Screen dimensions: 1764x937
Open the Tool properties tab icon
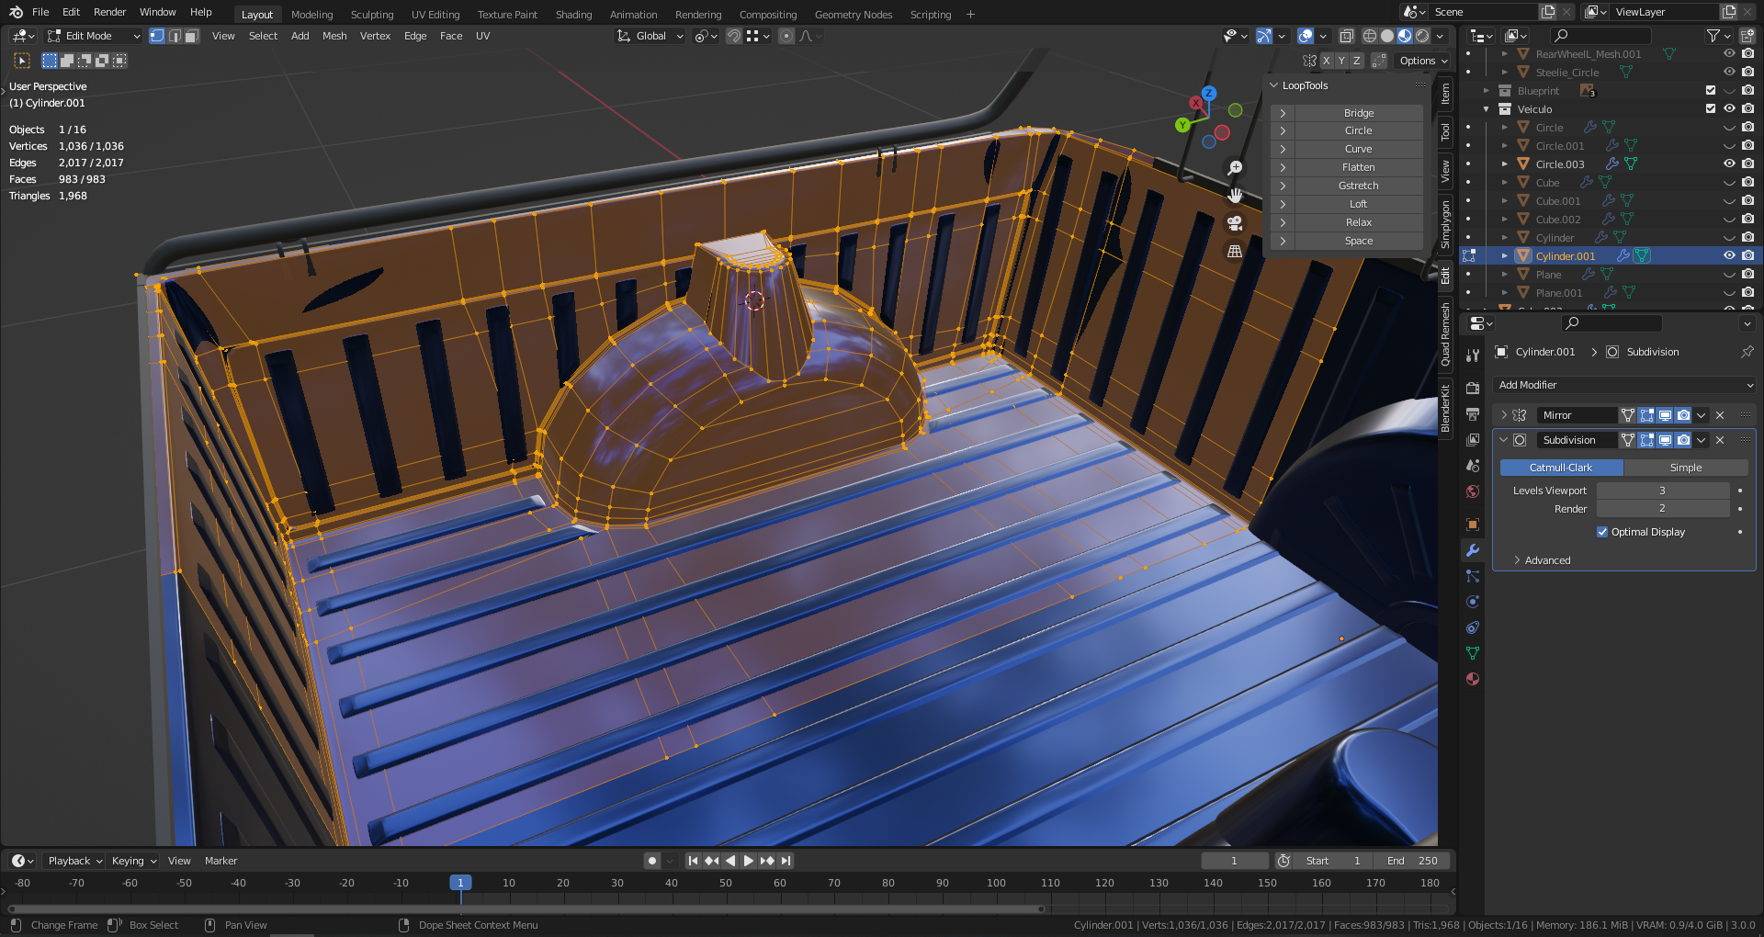coord(1473,355)
